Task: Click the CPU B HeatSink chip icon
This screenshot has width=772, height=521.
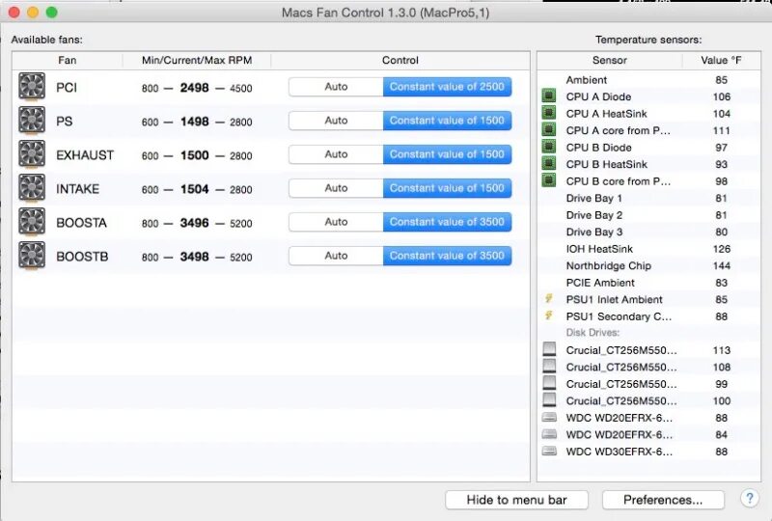Action: click(x=549, y=163)
